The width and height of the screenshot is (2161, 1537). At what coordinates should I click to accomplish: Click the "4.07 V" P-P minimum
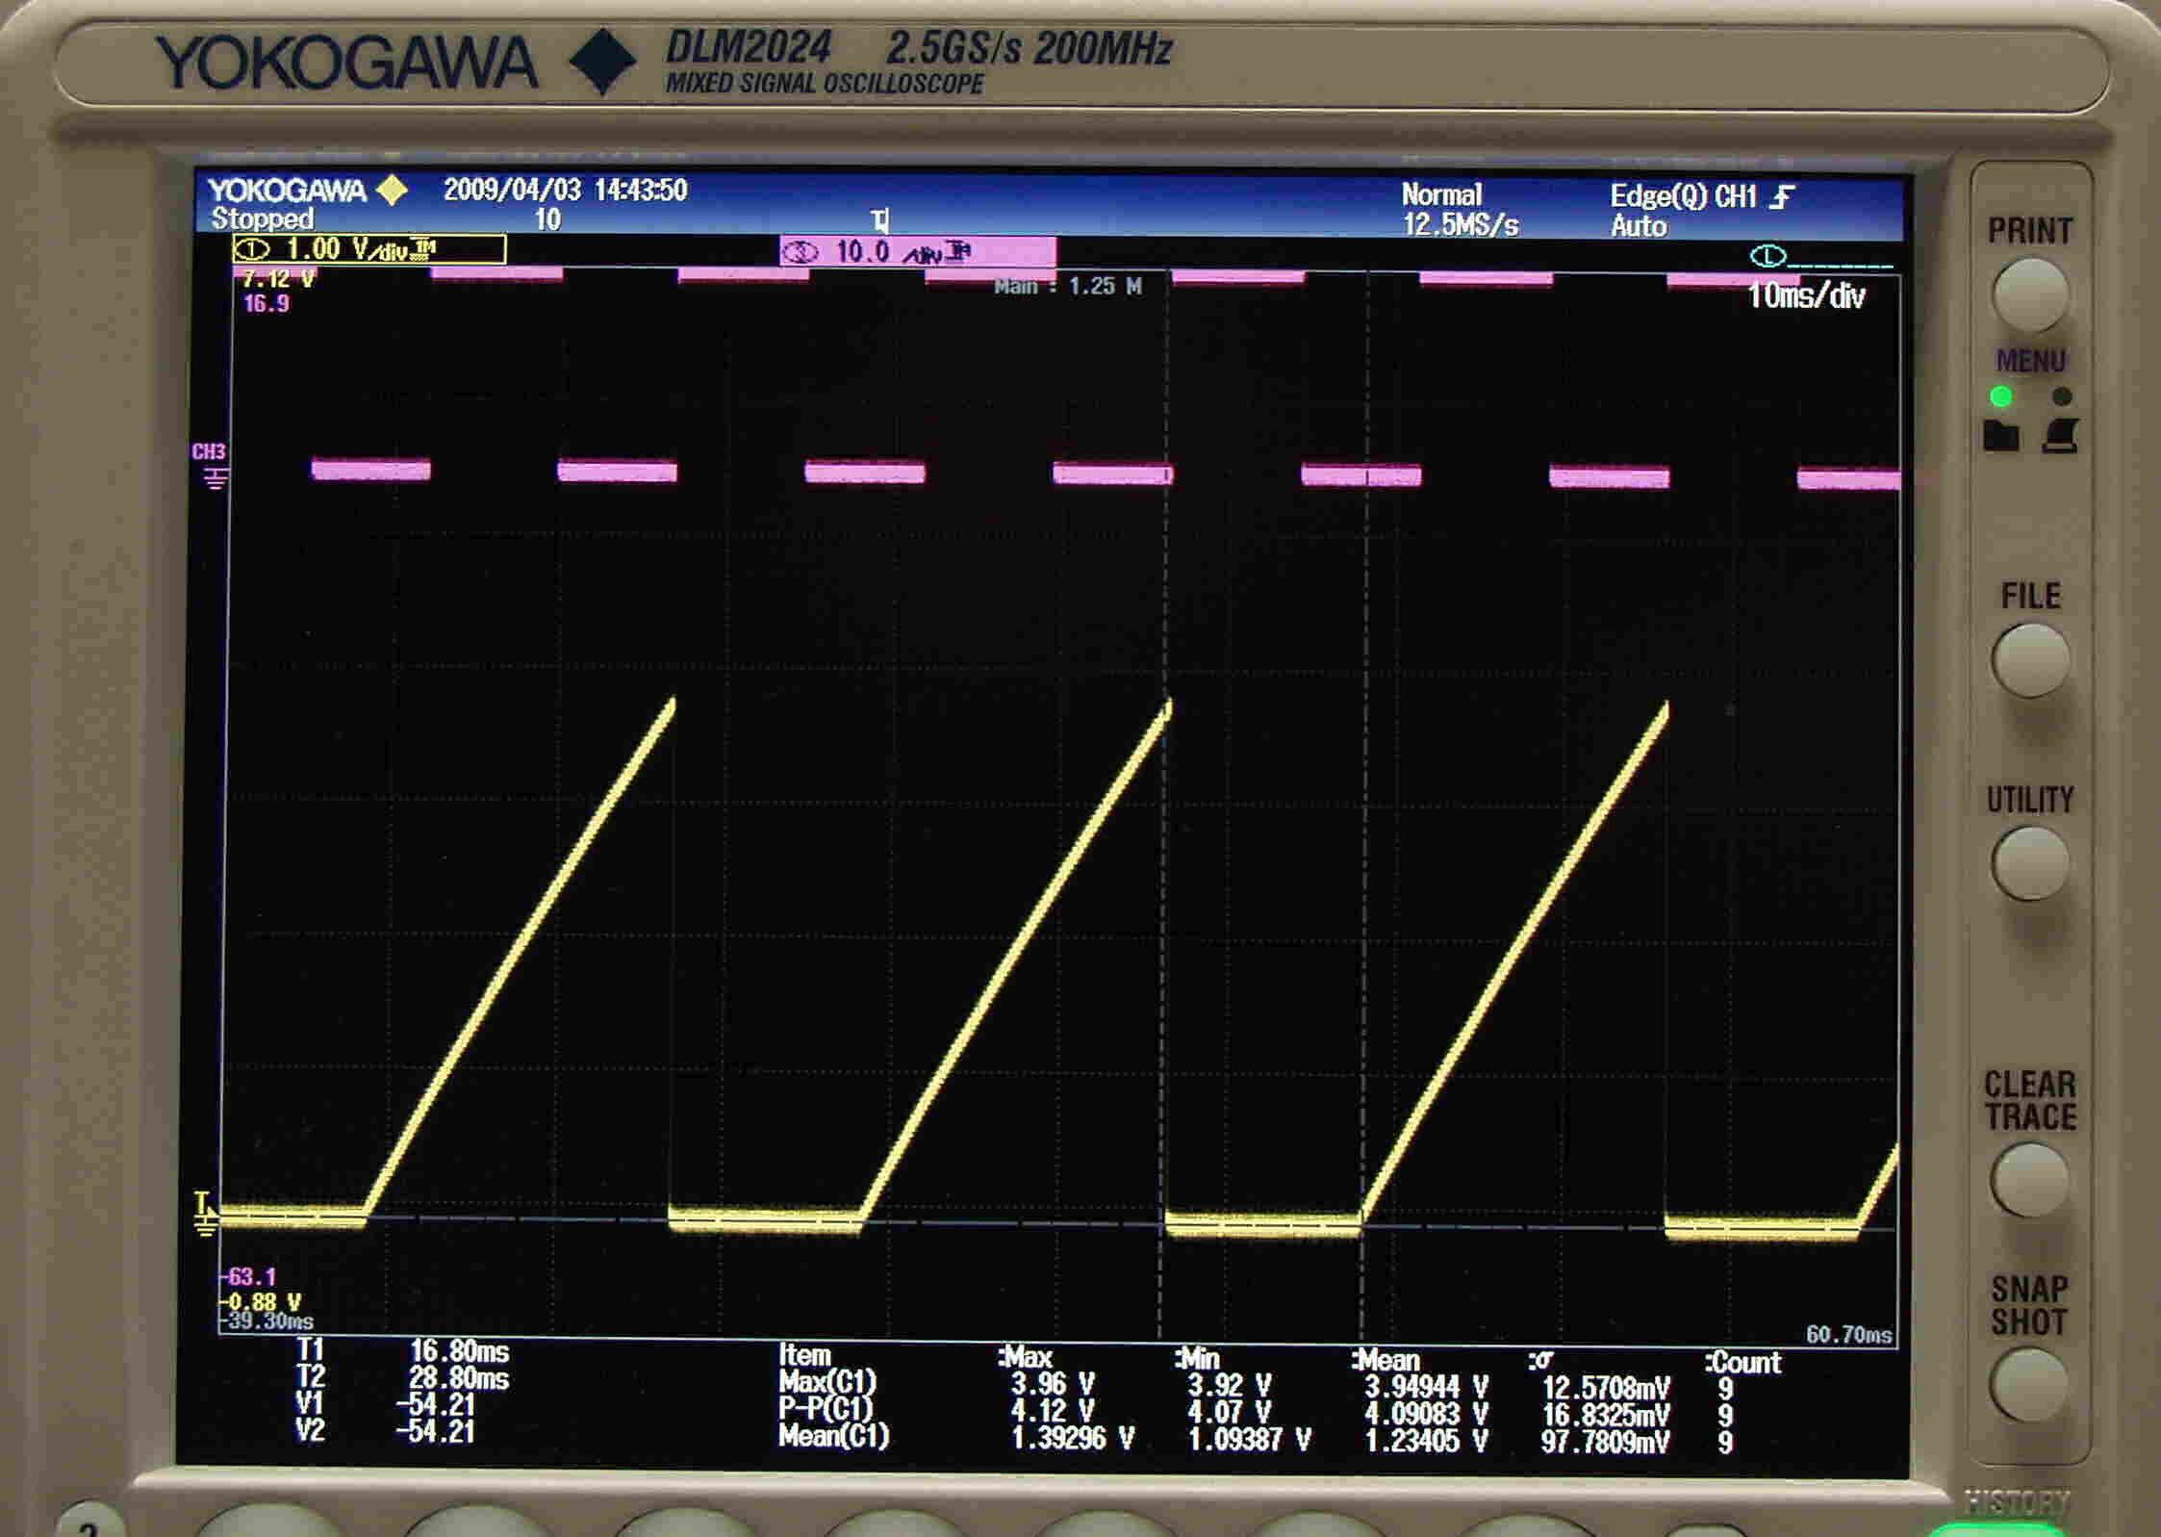1229,1414
